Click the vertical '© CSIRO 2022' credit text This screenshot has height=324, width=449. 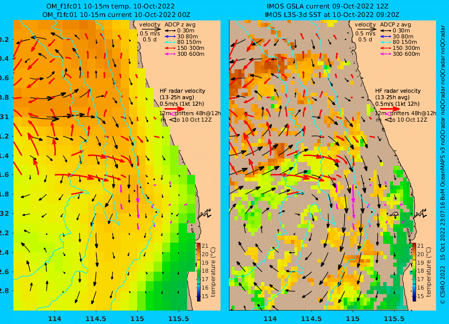coord(443,285)
